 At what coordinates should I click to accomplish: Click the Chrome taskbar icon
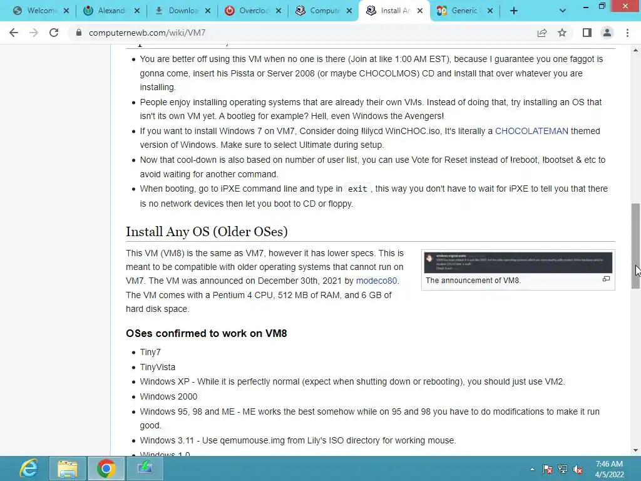(x=106, y=468)
